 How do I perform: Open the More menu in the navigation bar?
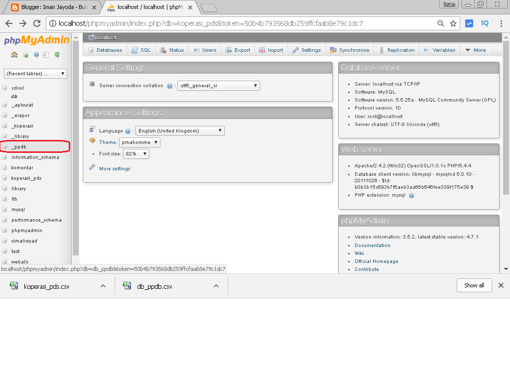(x=475, y=50)
